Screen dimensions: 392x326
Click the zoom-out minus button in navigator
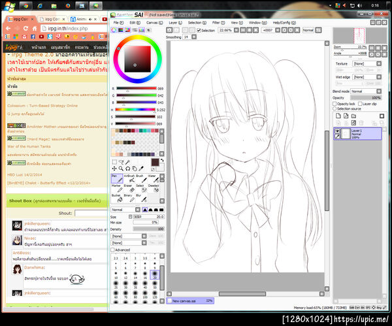pyautogui.click(x=372, y=48)
